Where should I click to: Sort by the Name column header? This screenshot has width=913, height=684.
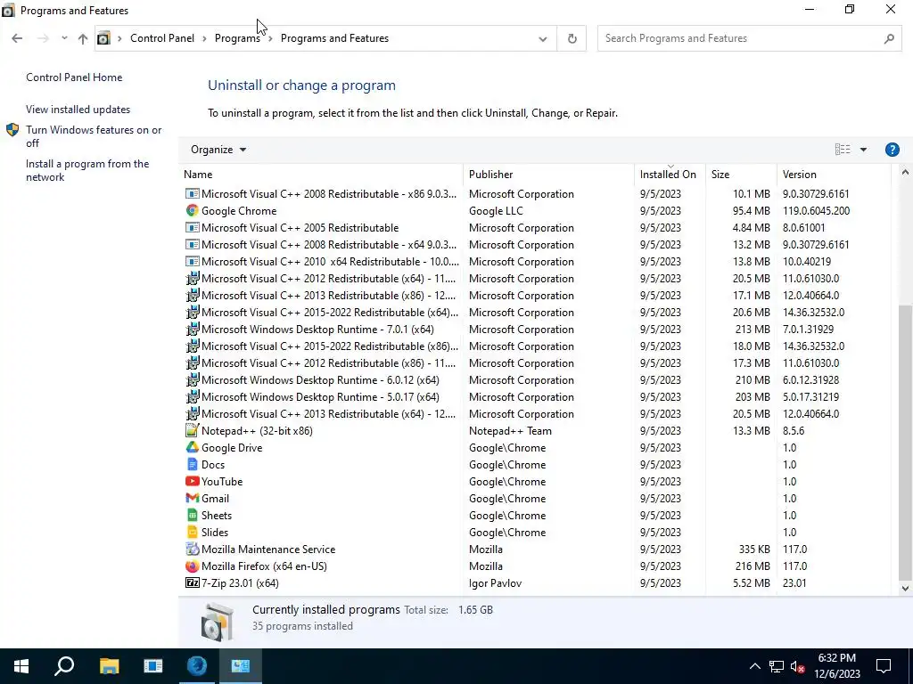tap(322, 175)
